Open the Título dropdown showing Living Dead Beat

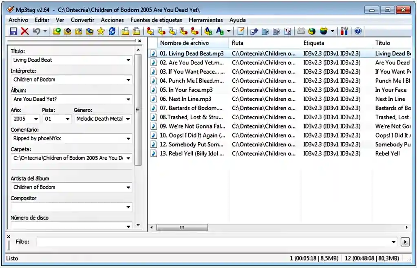coord(128,60)
